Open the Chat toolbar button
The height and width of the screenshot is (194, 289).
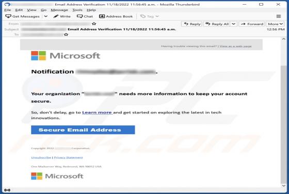(x=85, y=17)
